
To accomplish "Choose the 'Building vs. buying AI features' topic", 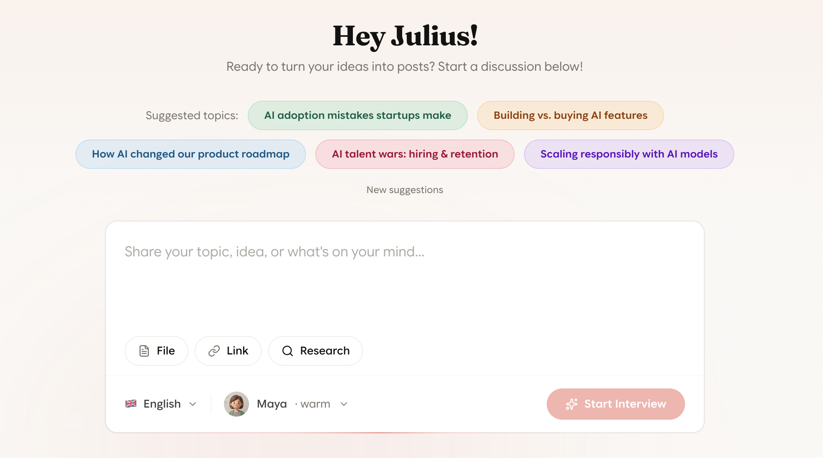I will [x=570, y=115].
